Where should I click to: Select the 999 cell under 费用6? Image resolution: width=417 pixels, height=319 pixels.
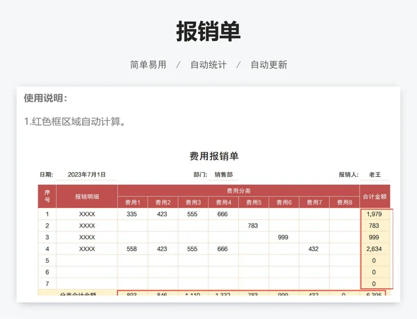pyautogui.click(x=284, y=237)
